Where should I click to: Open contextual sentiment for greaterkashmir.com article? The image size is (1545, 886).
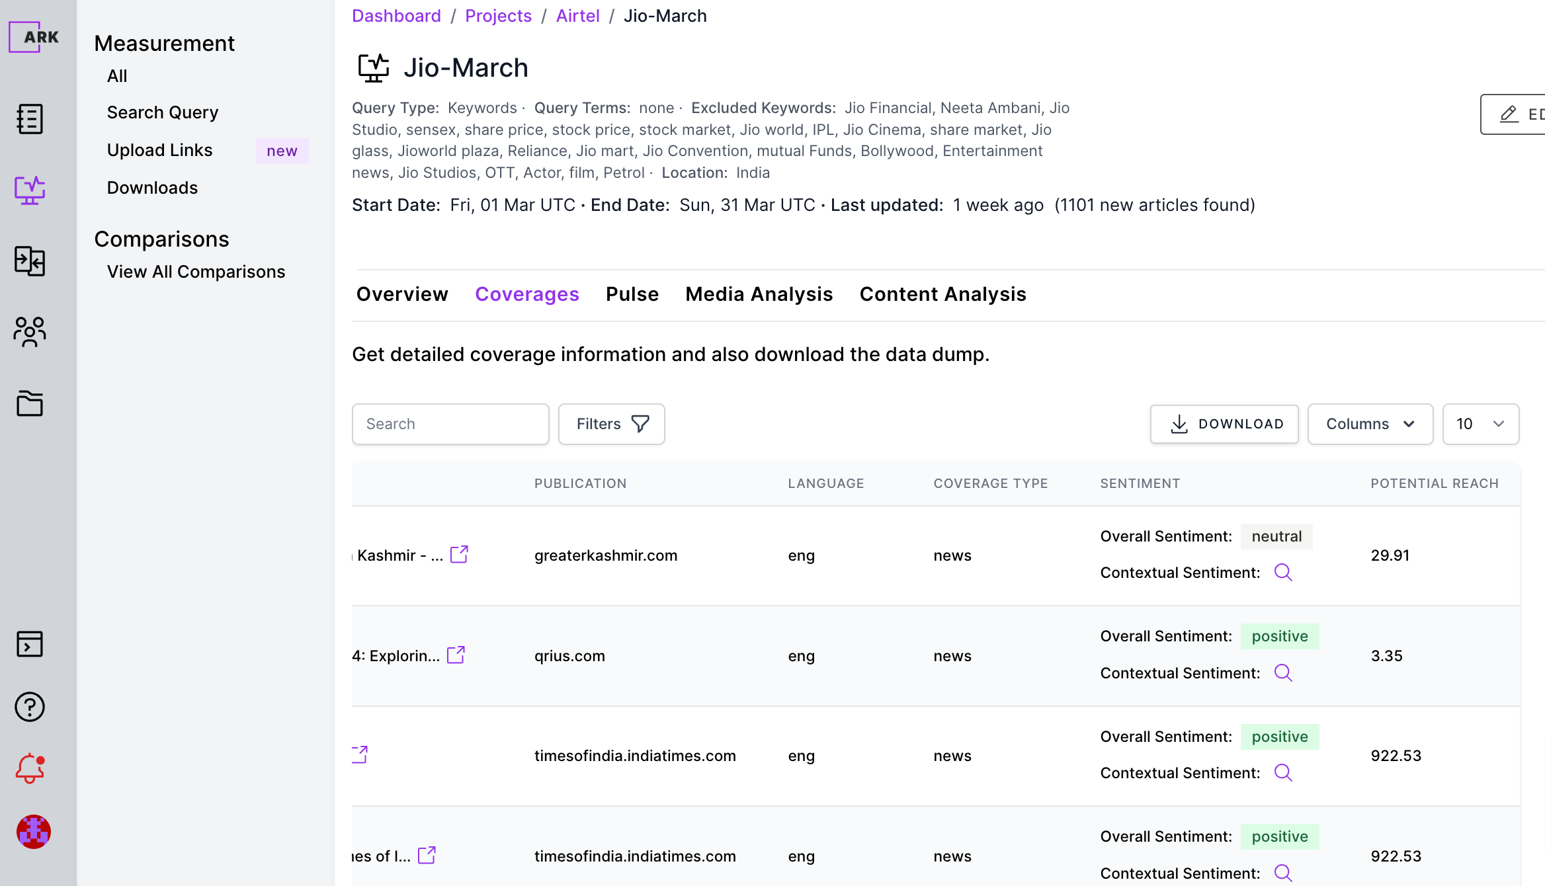point(1284,573)
